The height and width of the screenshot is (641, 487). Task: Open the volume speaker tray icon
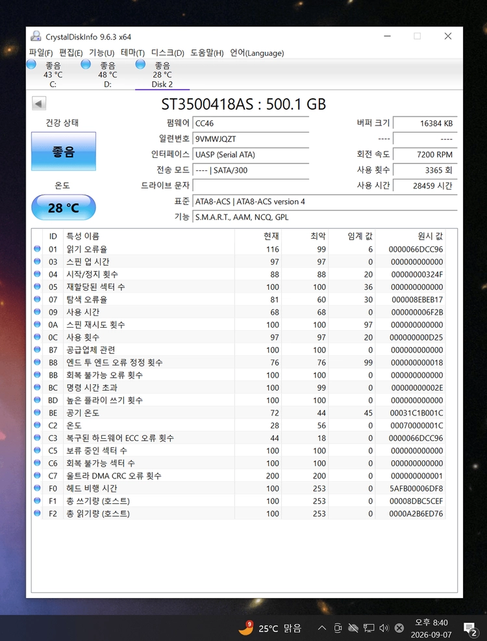(x=384, y=628)
